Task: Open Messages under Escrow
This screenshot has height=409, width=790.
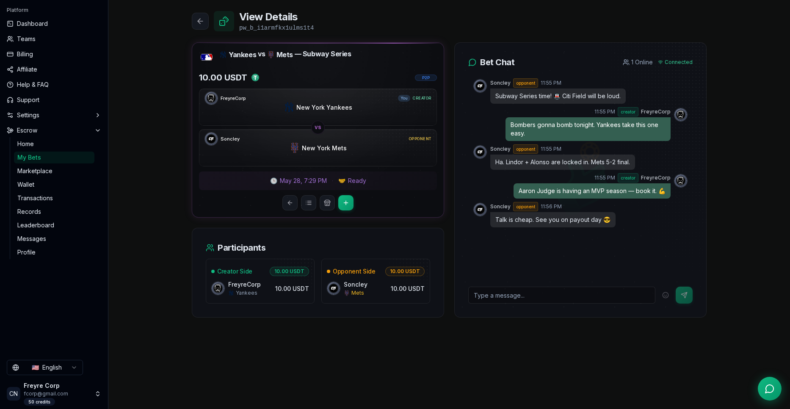Action: tap(54, 239)
